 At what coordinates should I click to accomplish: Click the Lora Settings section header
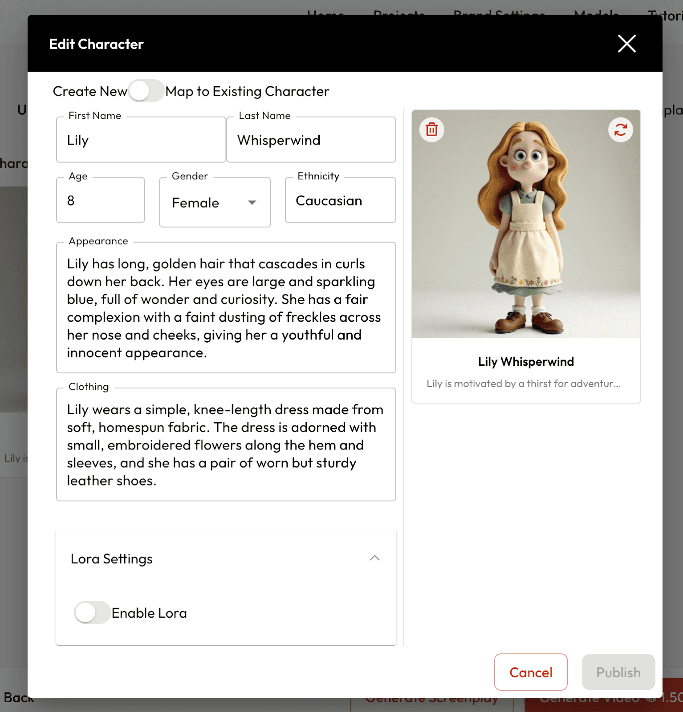click(226, 558)
